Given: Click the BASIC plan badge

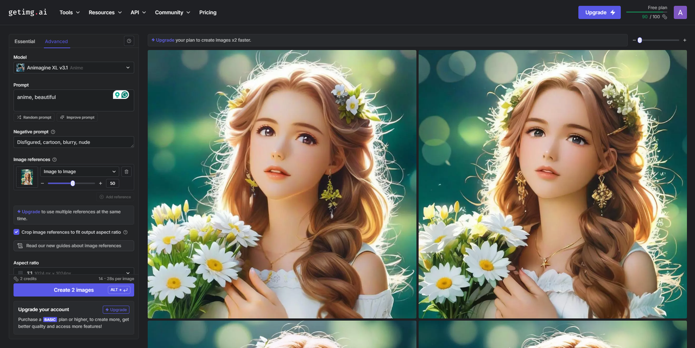Looking at the screenshot, I should pos(50,320).
